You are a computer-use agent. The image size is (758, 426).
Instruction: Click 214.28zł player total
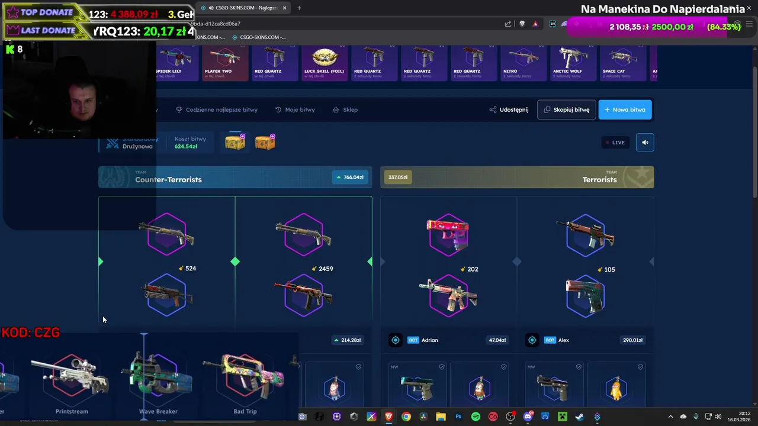tap(347, 340)
